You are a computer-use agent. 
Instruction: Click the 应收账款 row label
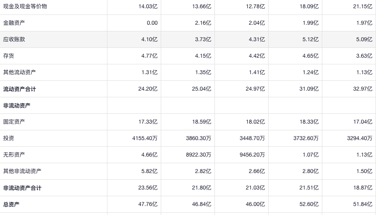tap(14, 39)
